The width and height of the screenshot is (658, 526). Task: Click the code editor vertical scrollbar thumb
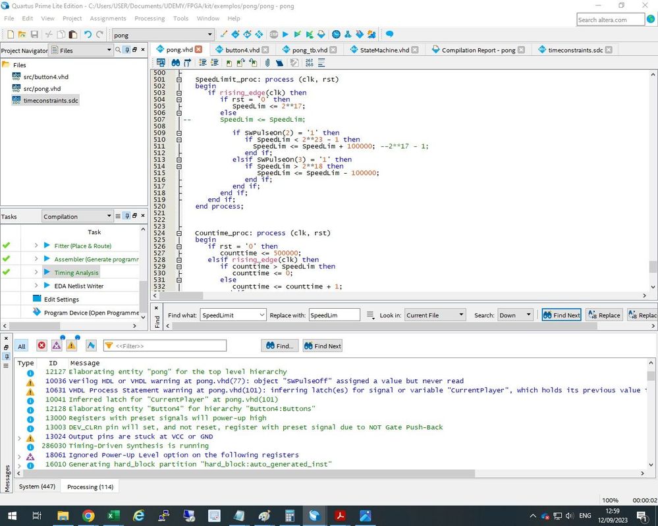pyautogui.click(x=653, y=267)
